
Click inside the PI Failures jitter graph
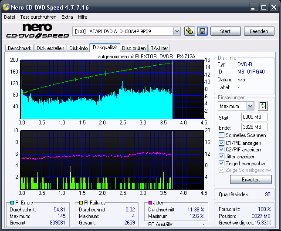(112, 160)
